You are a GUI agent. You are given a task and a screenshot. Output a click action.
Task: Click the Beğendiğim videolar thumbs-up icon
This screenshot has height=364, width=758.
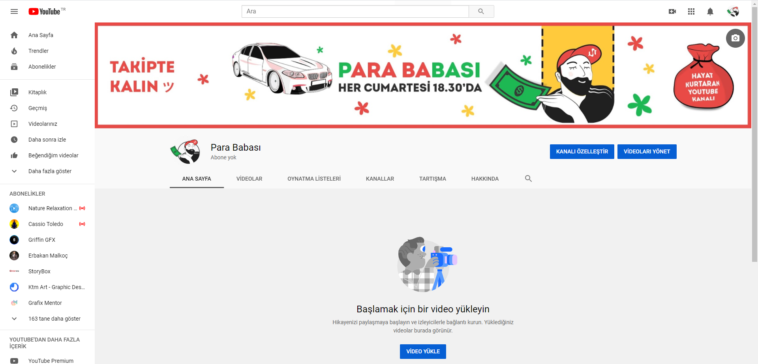(x=14, y=155)
